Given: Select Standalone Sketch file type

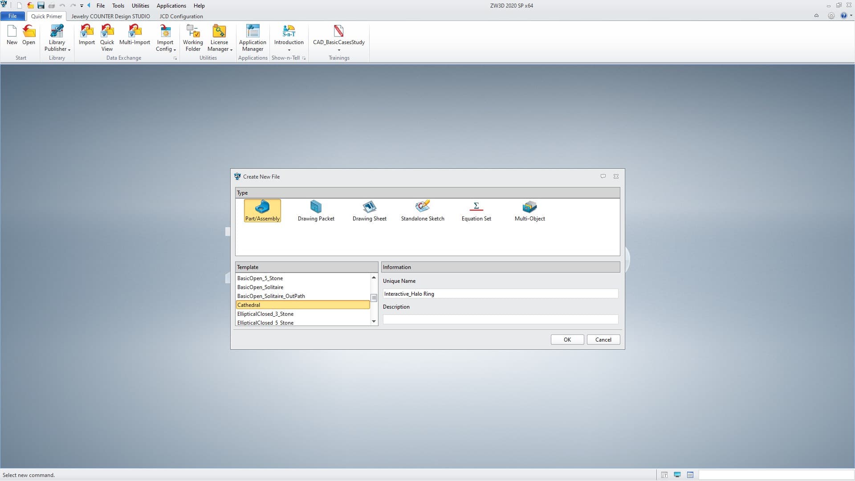Looking at the screenshot, I should 423,211.
